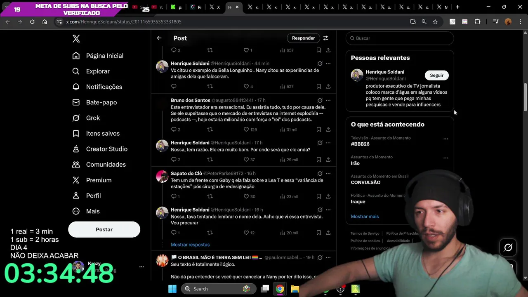The height and width of the screenshot is (297, 528).
Task: Open Premium in the sidebar
Action: coord(92,180)
